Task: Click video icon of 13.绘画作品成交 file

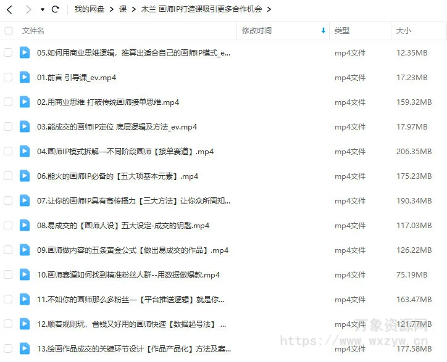Action: [x=24, y=348]
